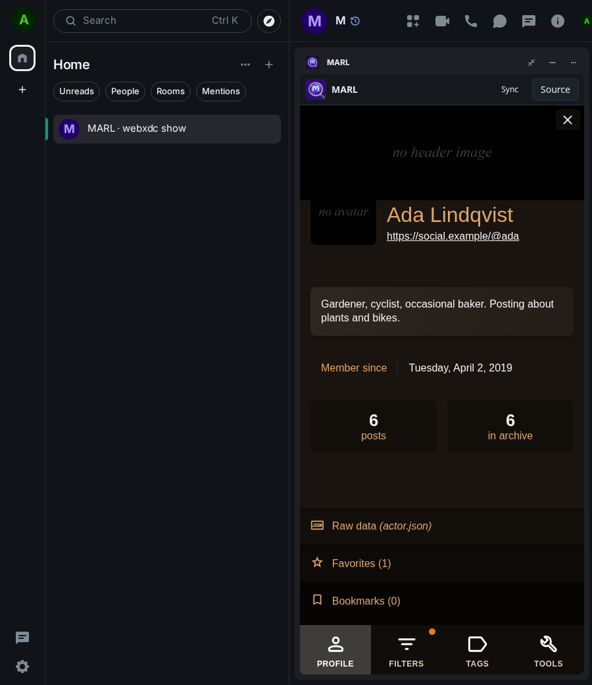Switch to the FILTERS tab
The width and height of the screenshot is (592, 685).
pos(406,649)
